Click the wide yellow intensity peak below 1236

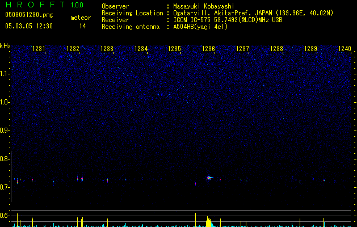[208, 222]
